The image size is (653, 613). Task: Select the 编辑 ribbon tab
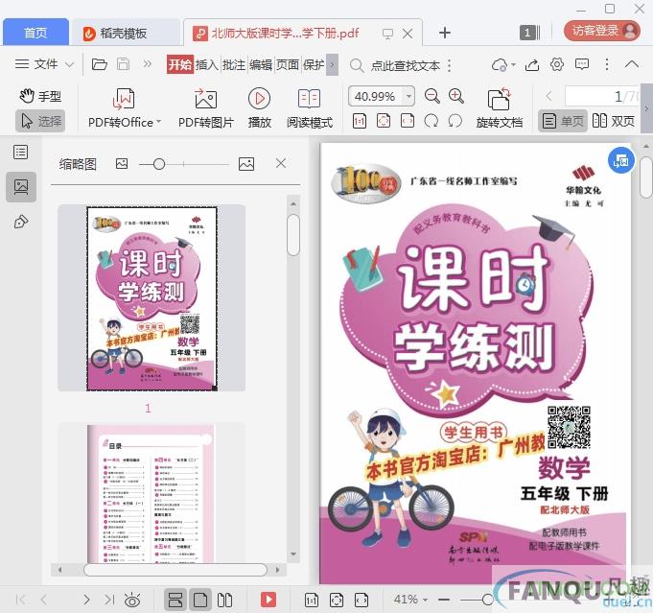coord(261,64)
